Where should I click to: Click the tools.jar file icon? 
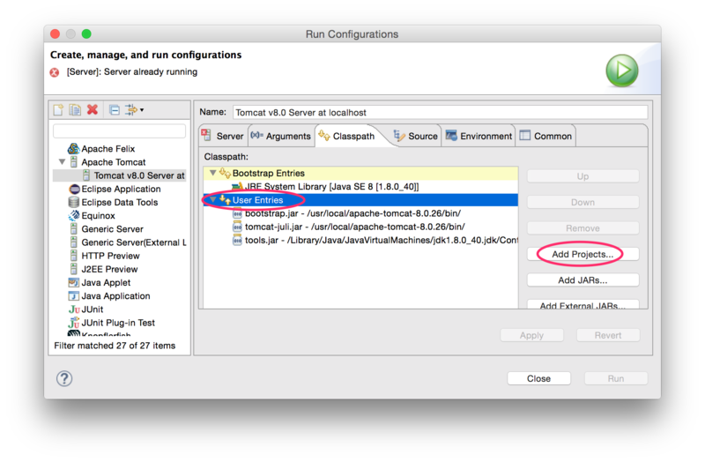(237, 241)
